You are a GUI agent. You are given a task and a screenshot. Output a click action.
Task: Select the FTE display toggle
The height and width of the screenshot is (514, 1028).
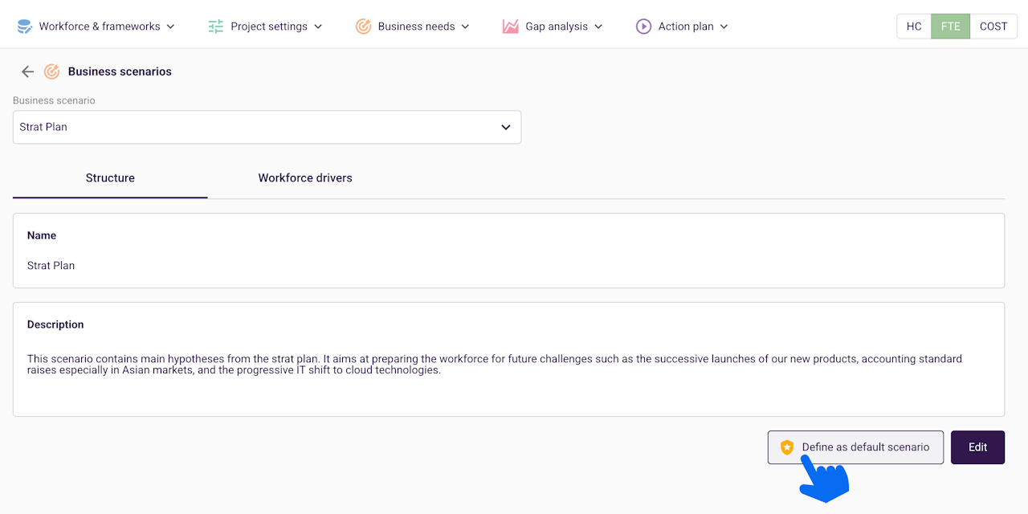tap(950, 27)
